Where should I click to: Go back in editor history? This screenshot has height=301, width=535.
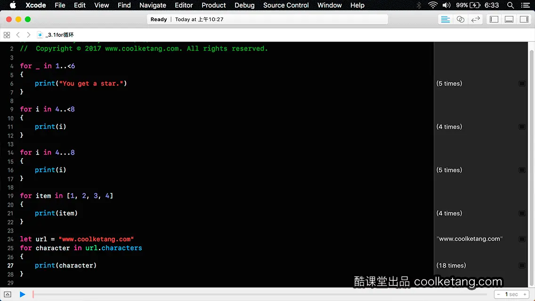(18, 35)
